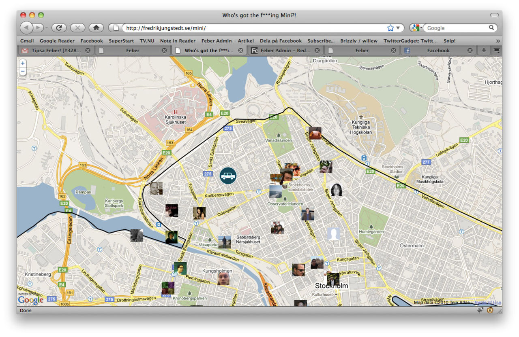Go back to the previous page

coord(26,28)
